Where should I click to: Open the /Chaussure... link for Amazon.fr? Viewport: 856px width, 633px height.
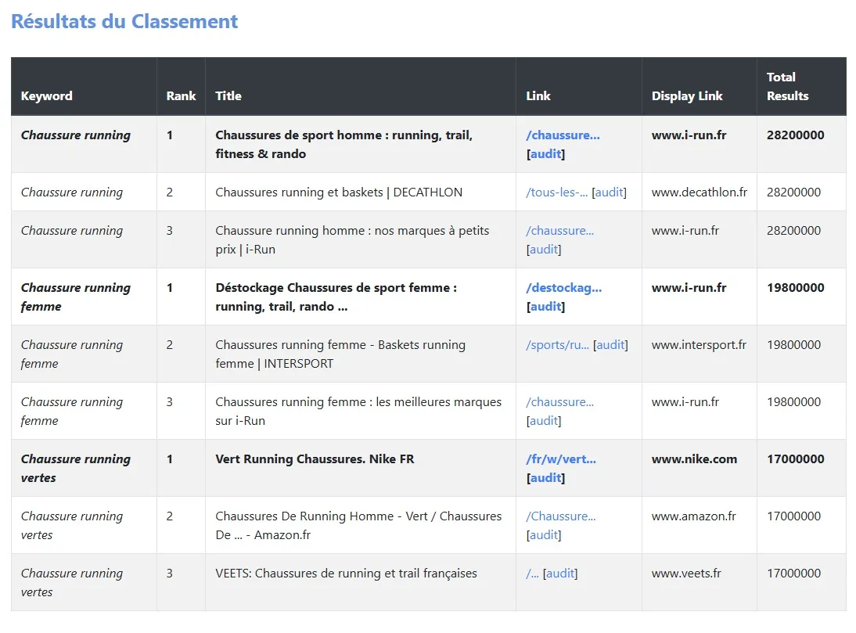560,516
